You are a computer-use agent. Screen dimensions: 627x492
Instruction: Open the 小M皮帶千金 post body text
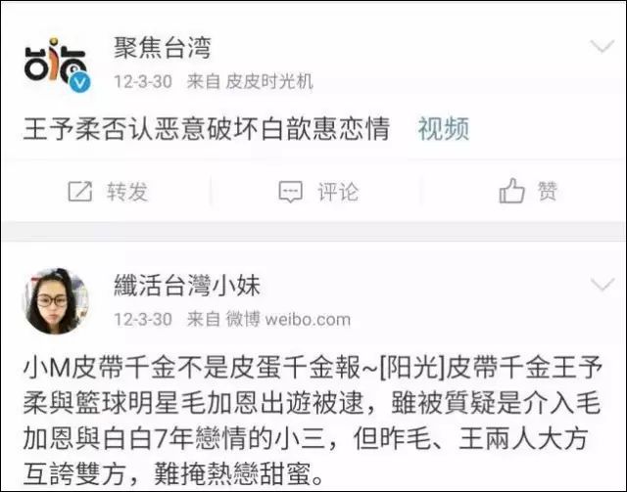pos(313,421)
